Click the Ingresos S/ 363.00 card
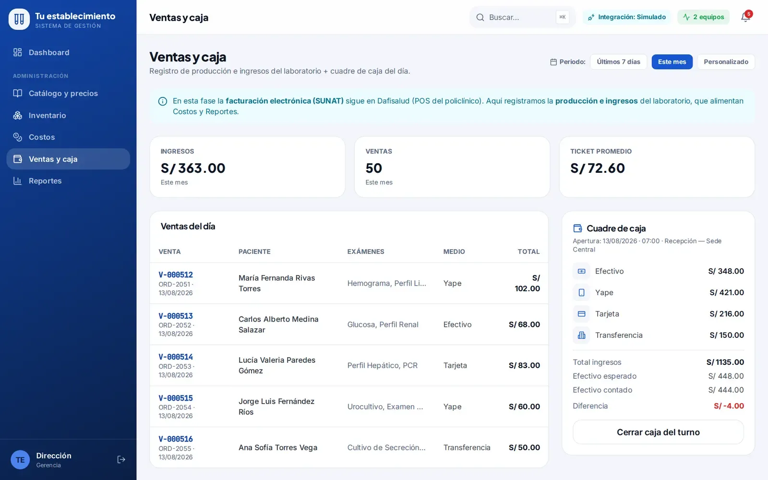 (247, 167)
